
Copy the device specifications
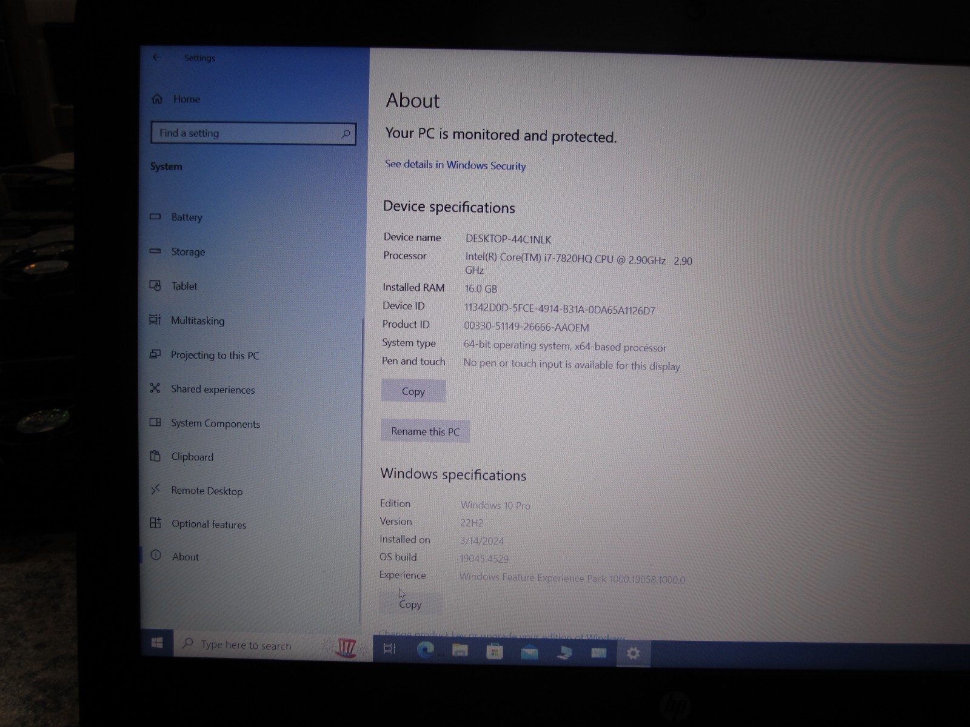[x=413, y=391]
